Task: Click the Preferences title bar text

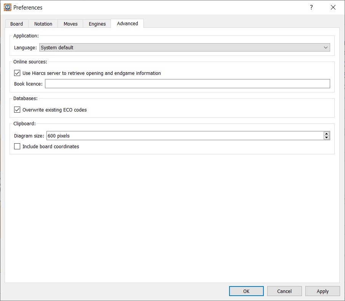Action: click(28, 7)
